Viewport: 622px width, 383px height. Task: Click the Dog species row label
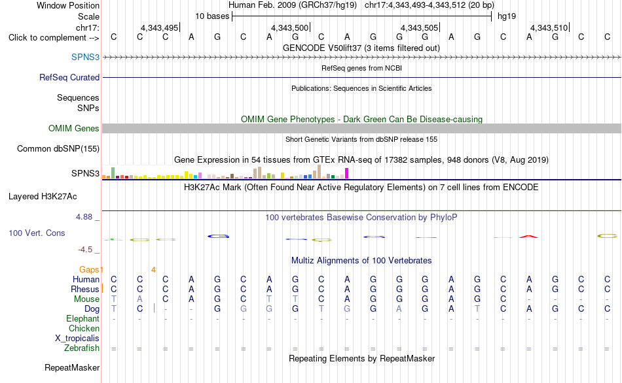pyautogui.click(x=92, y=309)
